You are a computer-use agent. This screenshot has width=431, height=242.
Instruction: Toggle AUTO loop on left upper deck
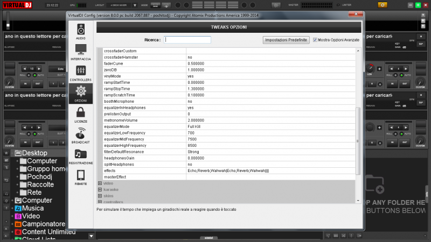point(34,75)
